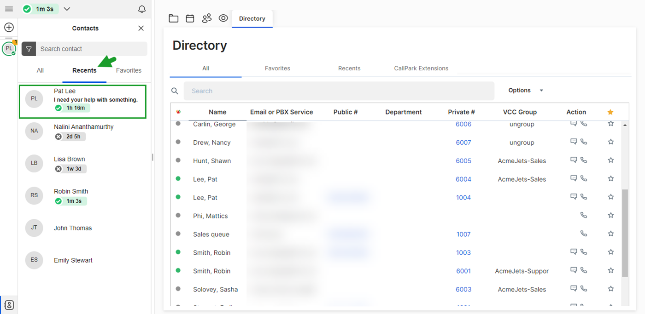
Task: Open the folder icon in top toolbar
Action: coord(173,18)
